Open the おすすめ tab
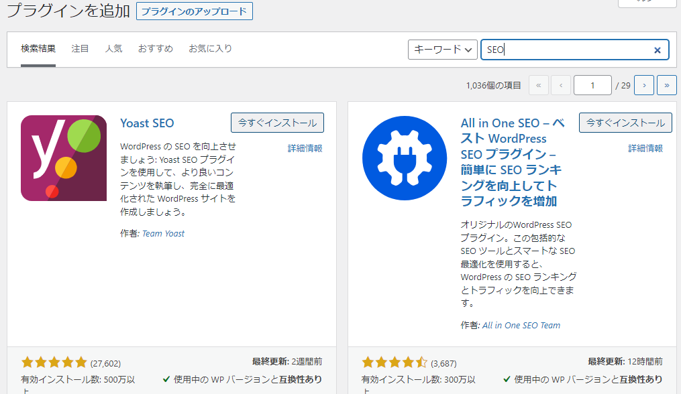Screen dimensions: 681x394 (156, 49)
